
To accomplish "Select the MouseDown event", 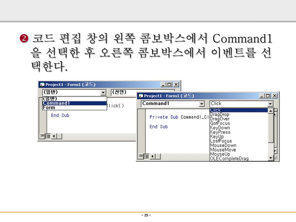I will [238, 145].
